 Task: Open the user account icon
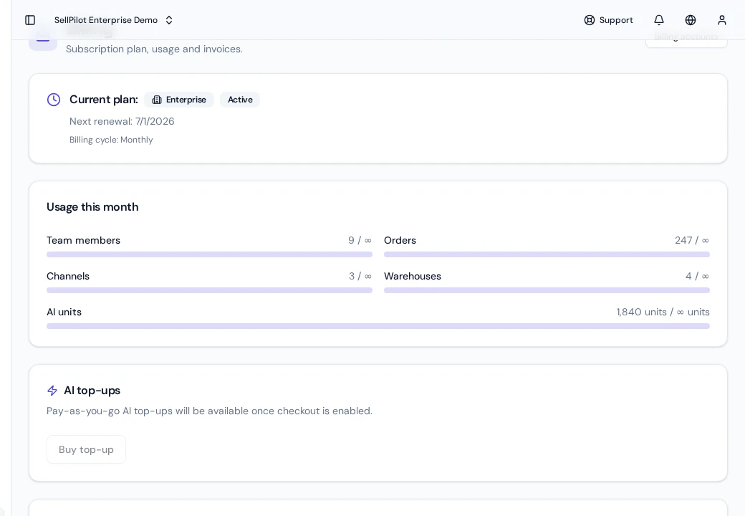(722, 20)
